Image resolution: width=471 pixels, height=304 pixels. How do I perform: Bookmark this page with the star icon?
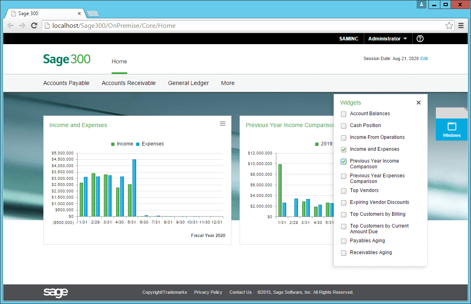(449, 26)
